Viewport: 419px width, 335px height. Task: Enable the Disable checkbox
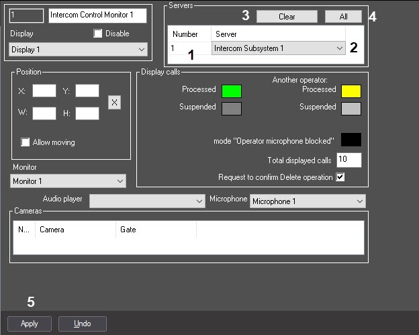tap(98, 34)
